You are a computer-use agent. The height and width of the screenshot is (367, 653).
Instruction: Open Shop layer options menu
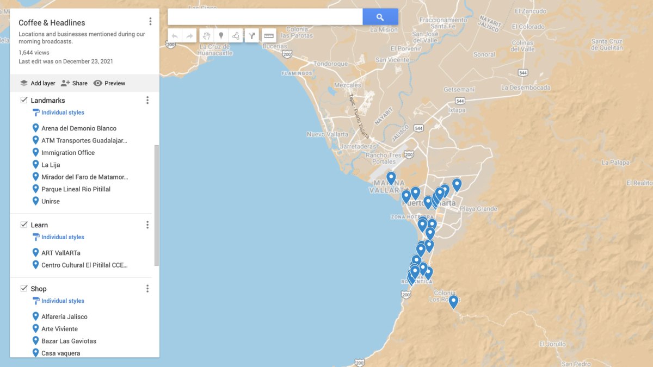tap(147, 288)
